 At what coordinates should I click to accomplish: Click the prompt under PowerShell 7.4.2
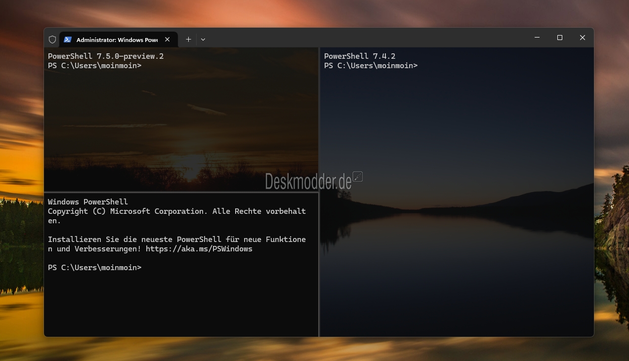click(371, 66)
